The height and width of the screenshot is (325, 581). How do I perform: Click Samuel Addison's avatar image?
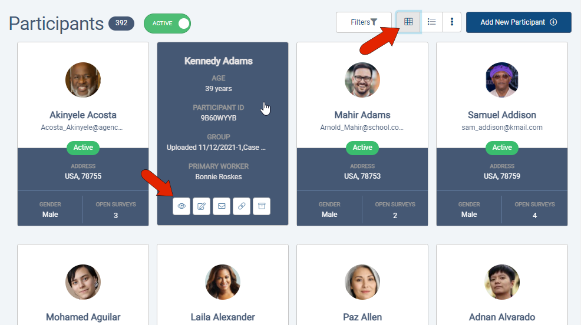[501, 80]
